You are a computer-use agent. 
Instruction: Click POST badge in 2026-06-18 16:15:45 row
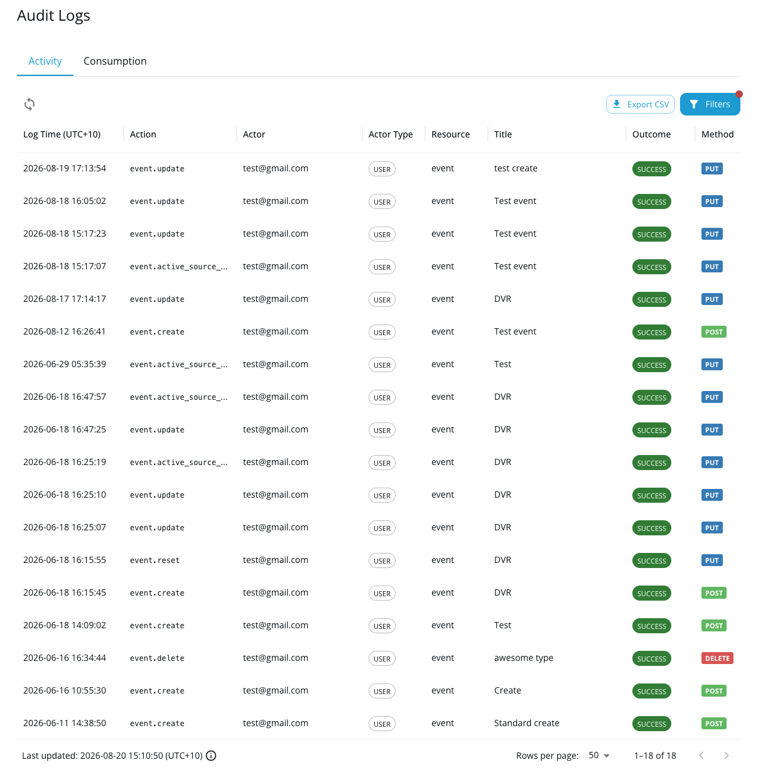pos(714,593)
